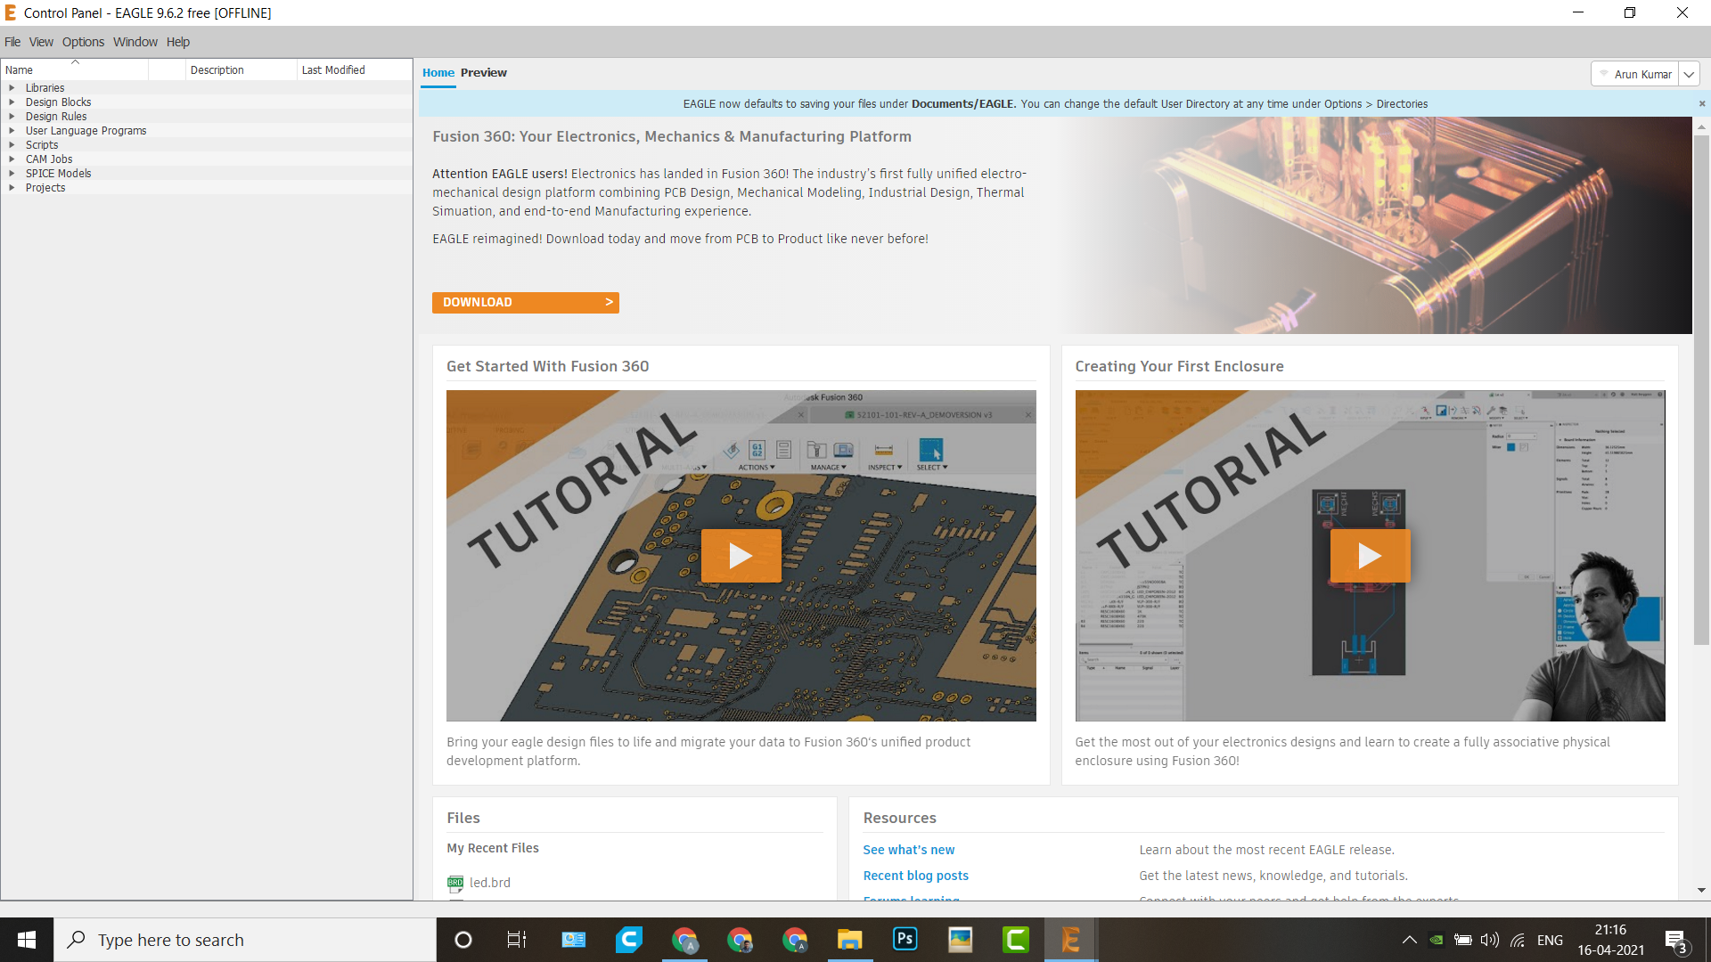
Task: Play the Creating Your First Enclosure video
Action: [1371, 556]
